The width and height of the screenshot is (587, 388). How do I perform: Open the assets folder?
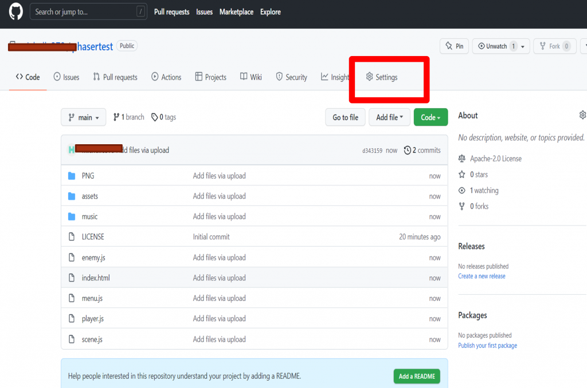tap(90, 196)
